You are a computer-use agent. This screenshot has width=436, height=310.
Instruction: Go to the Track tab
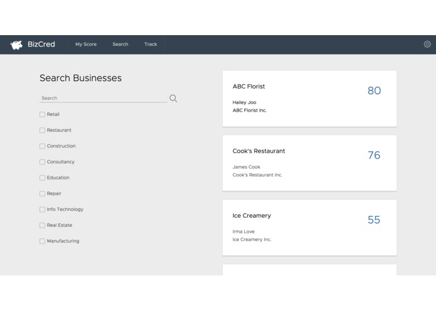click(151, 44)
